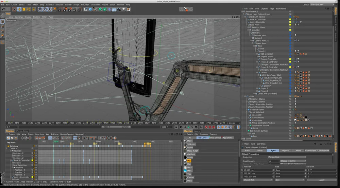340x188 pixels.
Task: Click the Focal Length value field
Action: [x=273, y=161]
